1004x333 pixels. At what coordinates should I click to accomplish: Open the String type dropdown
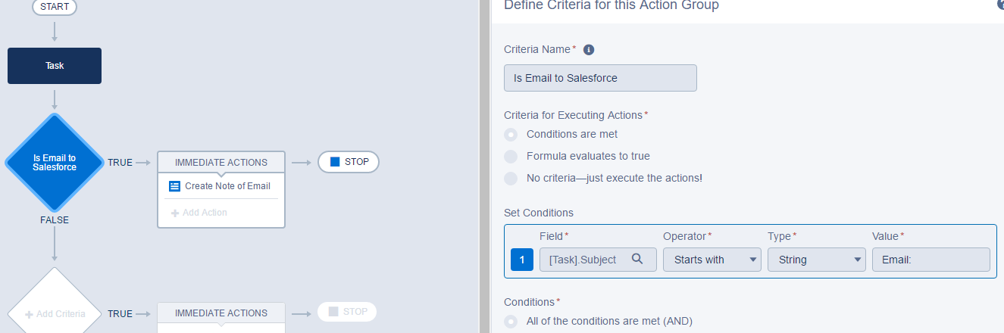point(816,260)
